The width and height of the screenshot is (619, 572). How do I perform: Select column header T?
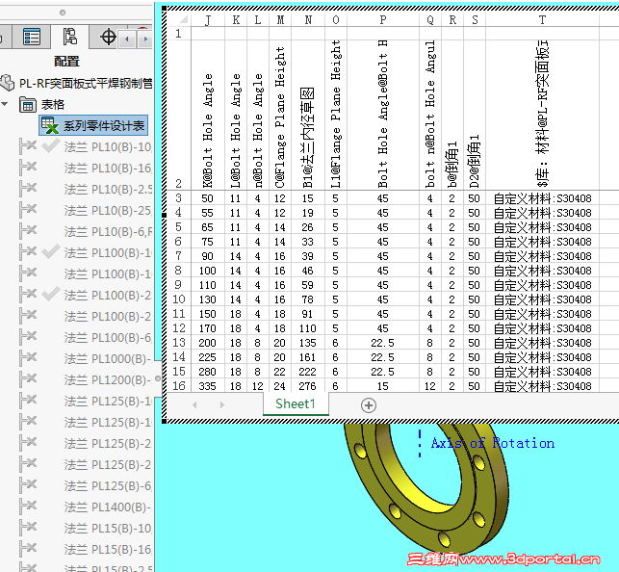(542, 19)
